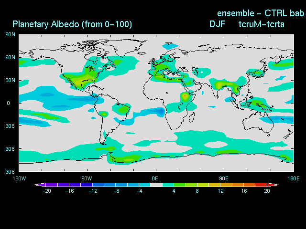This screenshot has width=306, height=229.
Task: Click the 30S latitude axis label
Action: tap(10, 126)
